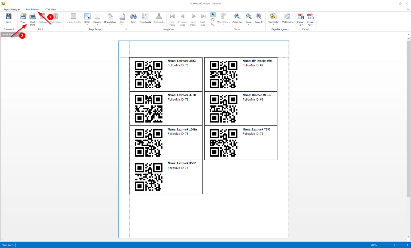Viewport: 411px width, 248px height.
Task: Click the zoom slider handle
Action: click(x=394, y=245)
